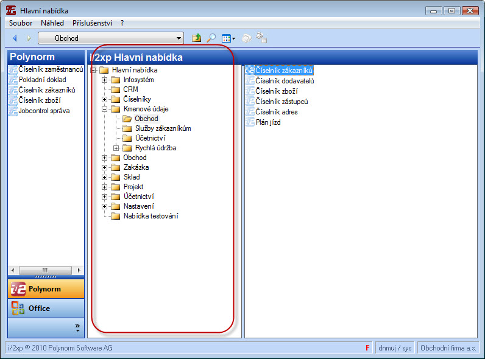Image resolution: width=485 pixels, height=359 pixels.
Task: Minimize the Hlavní nabídka window
Action: (x=433, y=11)
